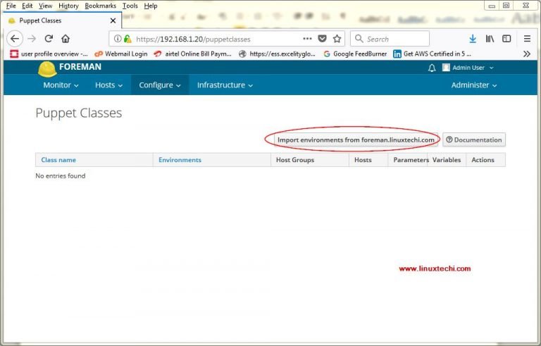Reload the Puppet Classes page
Image resolution: width=541 pixels, height=346 pixels.
49,39
